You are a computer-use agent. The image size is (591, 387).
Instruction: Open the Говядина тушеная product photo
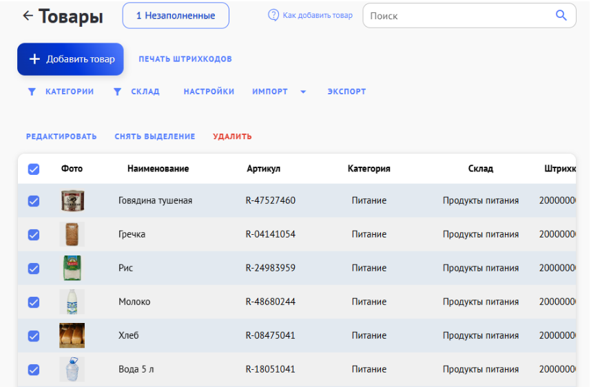72,200
